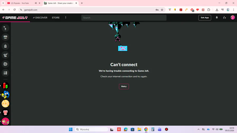Reload the current page

click(x=14, y=10)
